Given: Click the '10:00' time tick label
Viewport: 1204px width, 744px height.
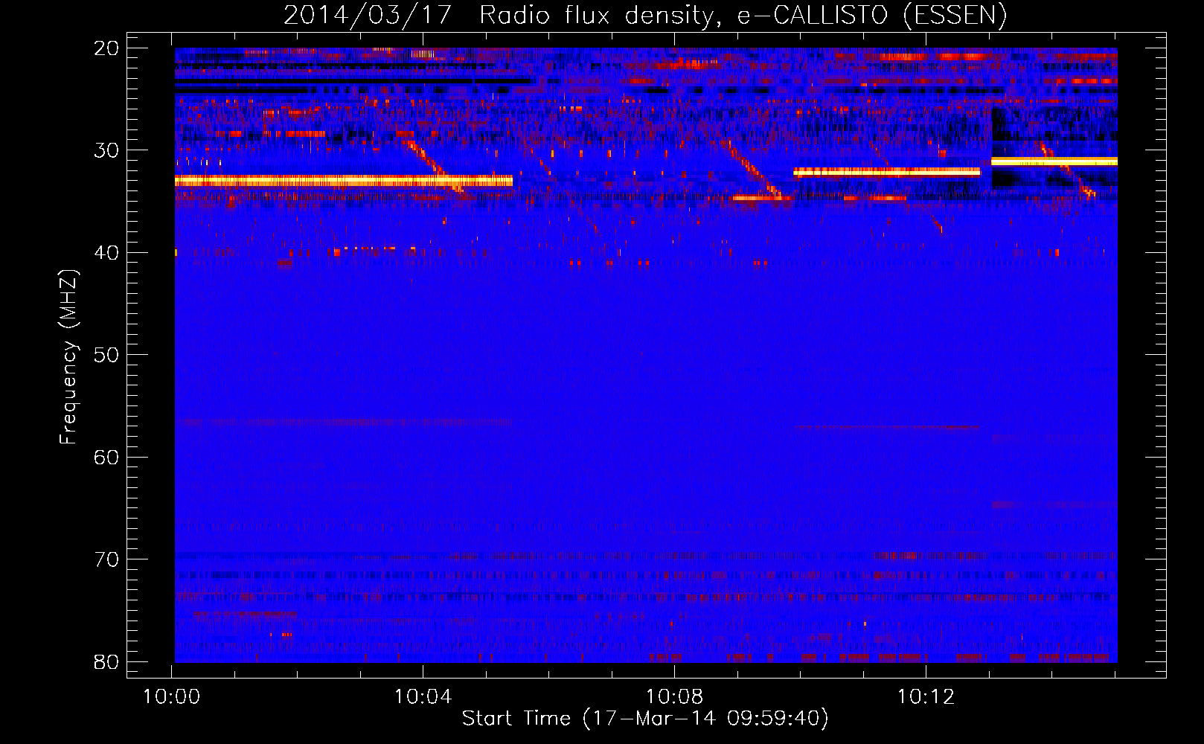Looking at the screenshot, I should pyautogui.click(x=172, y=697).
